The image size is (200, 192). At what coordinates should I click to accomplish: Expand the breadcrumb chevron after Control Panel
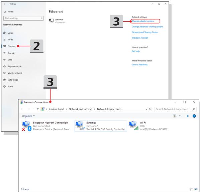click(x=66, y=109)
